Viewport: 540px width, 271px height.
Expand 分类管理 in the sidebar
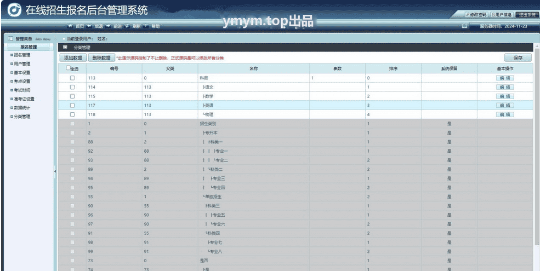[x=12, y=117]
